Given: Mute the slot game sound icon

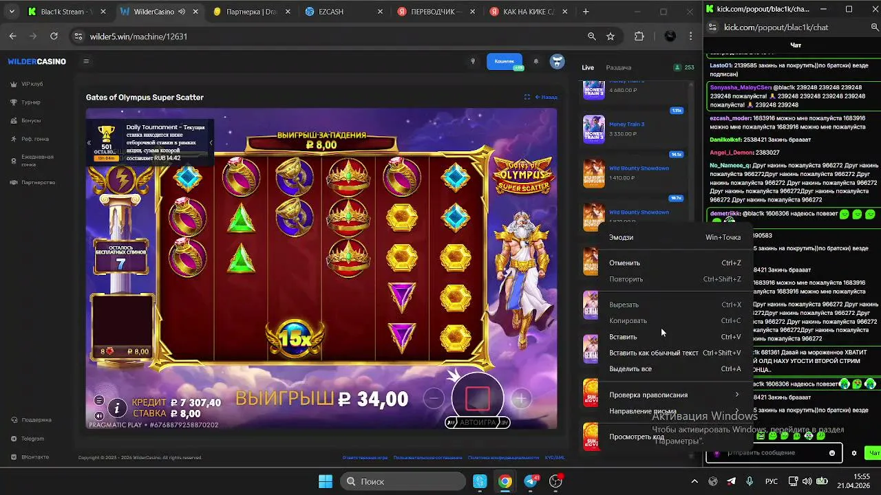Looking at the screenshot, I should pyautogui.click(x=99, y=416).
